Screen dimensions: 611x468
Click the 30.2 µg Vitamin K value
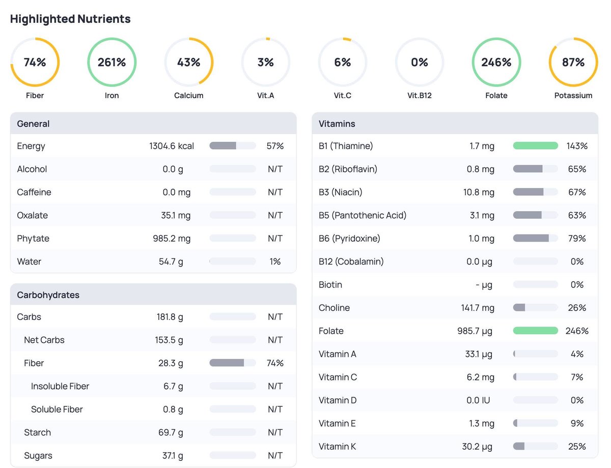(x=477, y=446)
